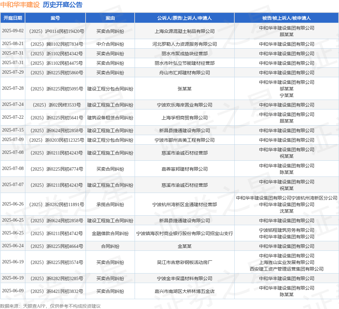The image size is (339, 309).
Task: Click plaintiff 宁波金丰保温材料有限公司
Action: [x=184, y=278]
